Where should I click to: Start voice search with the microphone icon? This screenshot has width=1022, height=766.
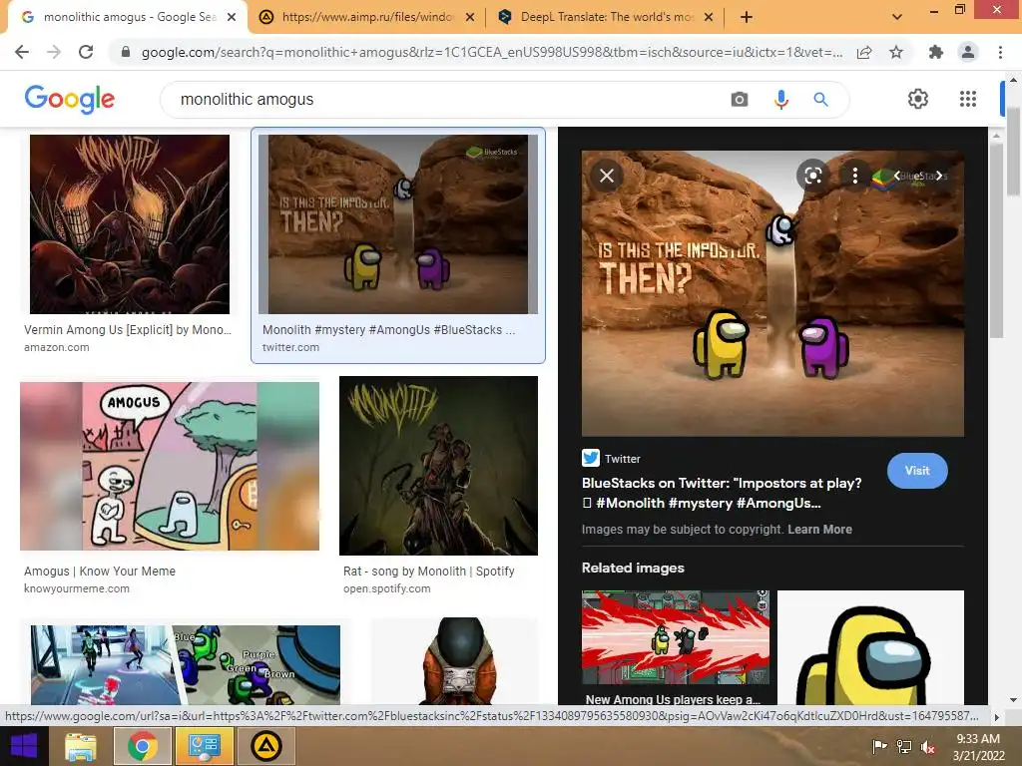click(780, 100)
